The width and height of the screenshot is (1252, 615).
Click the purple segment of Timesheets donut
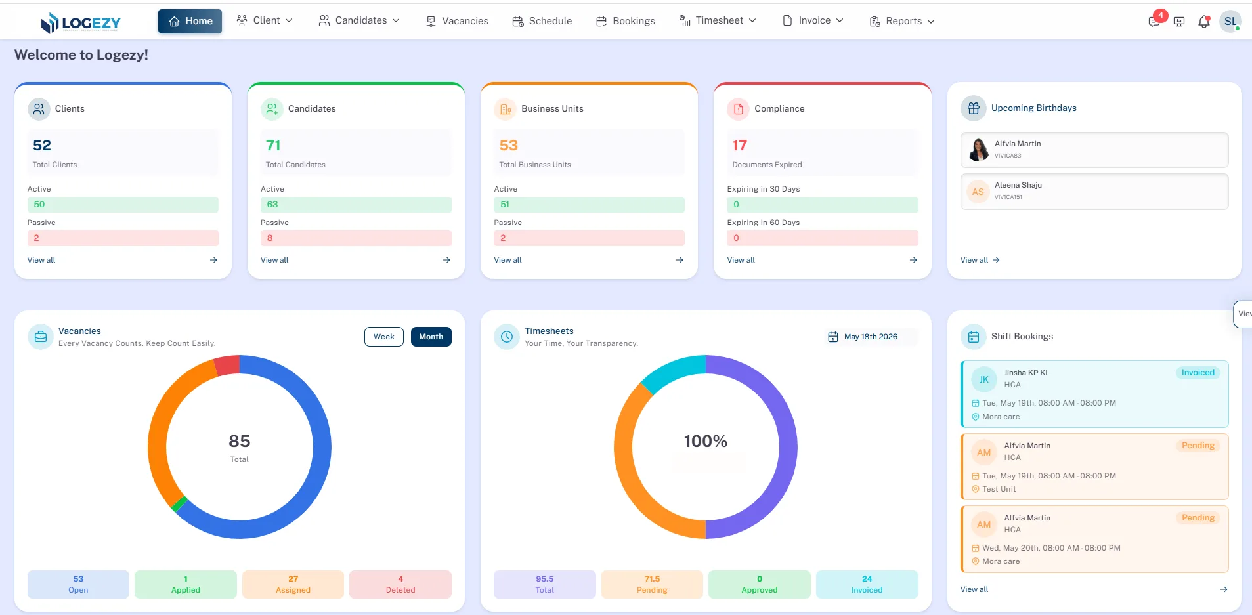coord(788,446)
